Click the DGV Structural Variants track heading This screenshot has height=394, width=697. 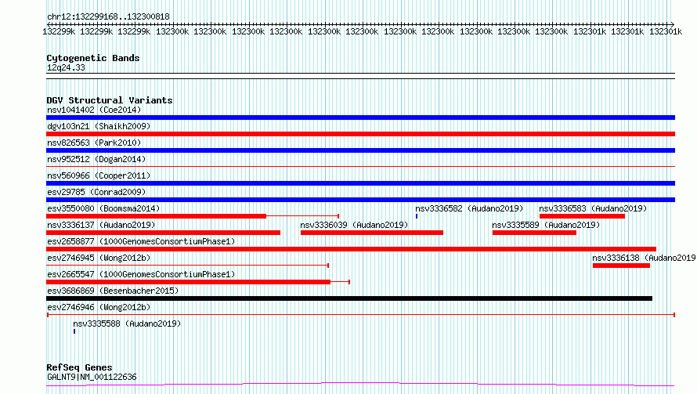tap(110, 100)
